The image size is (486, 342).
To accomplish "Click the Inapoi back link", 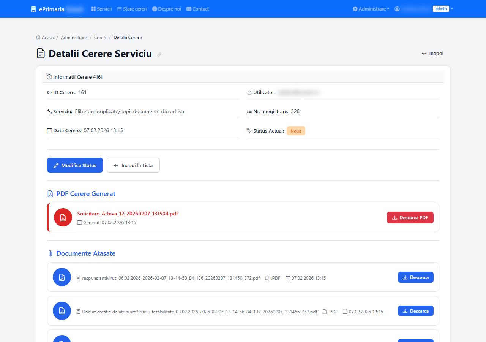I will tap(432, 53).
